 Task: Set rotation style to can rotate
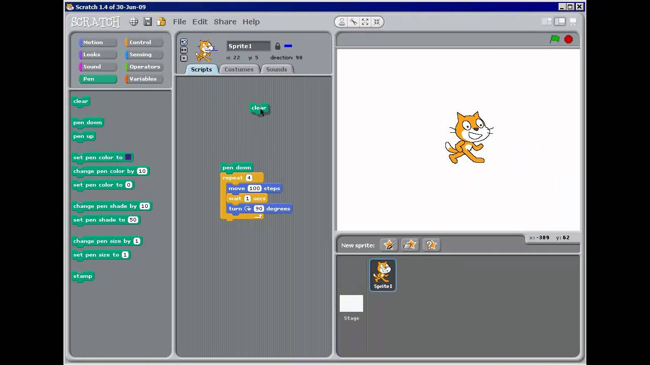coord(184,42)
